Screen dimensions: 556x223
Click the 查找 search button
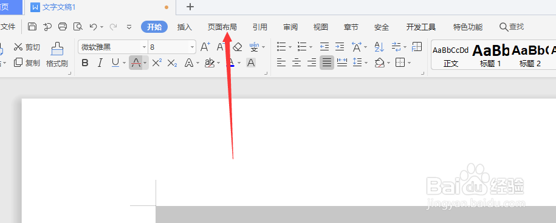point(512,27)
